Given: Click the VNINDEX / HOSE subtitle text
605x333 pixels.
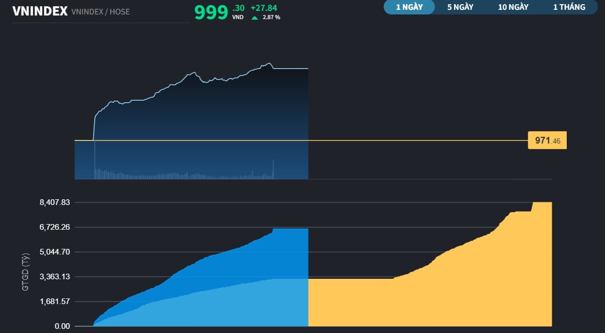Looking at the screenshot, I should (x=100, y=11).
